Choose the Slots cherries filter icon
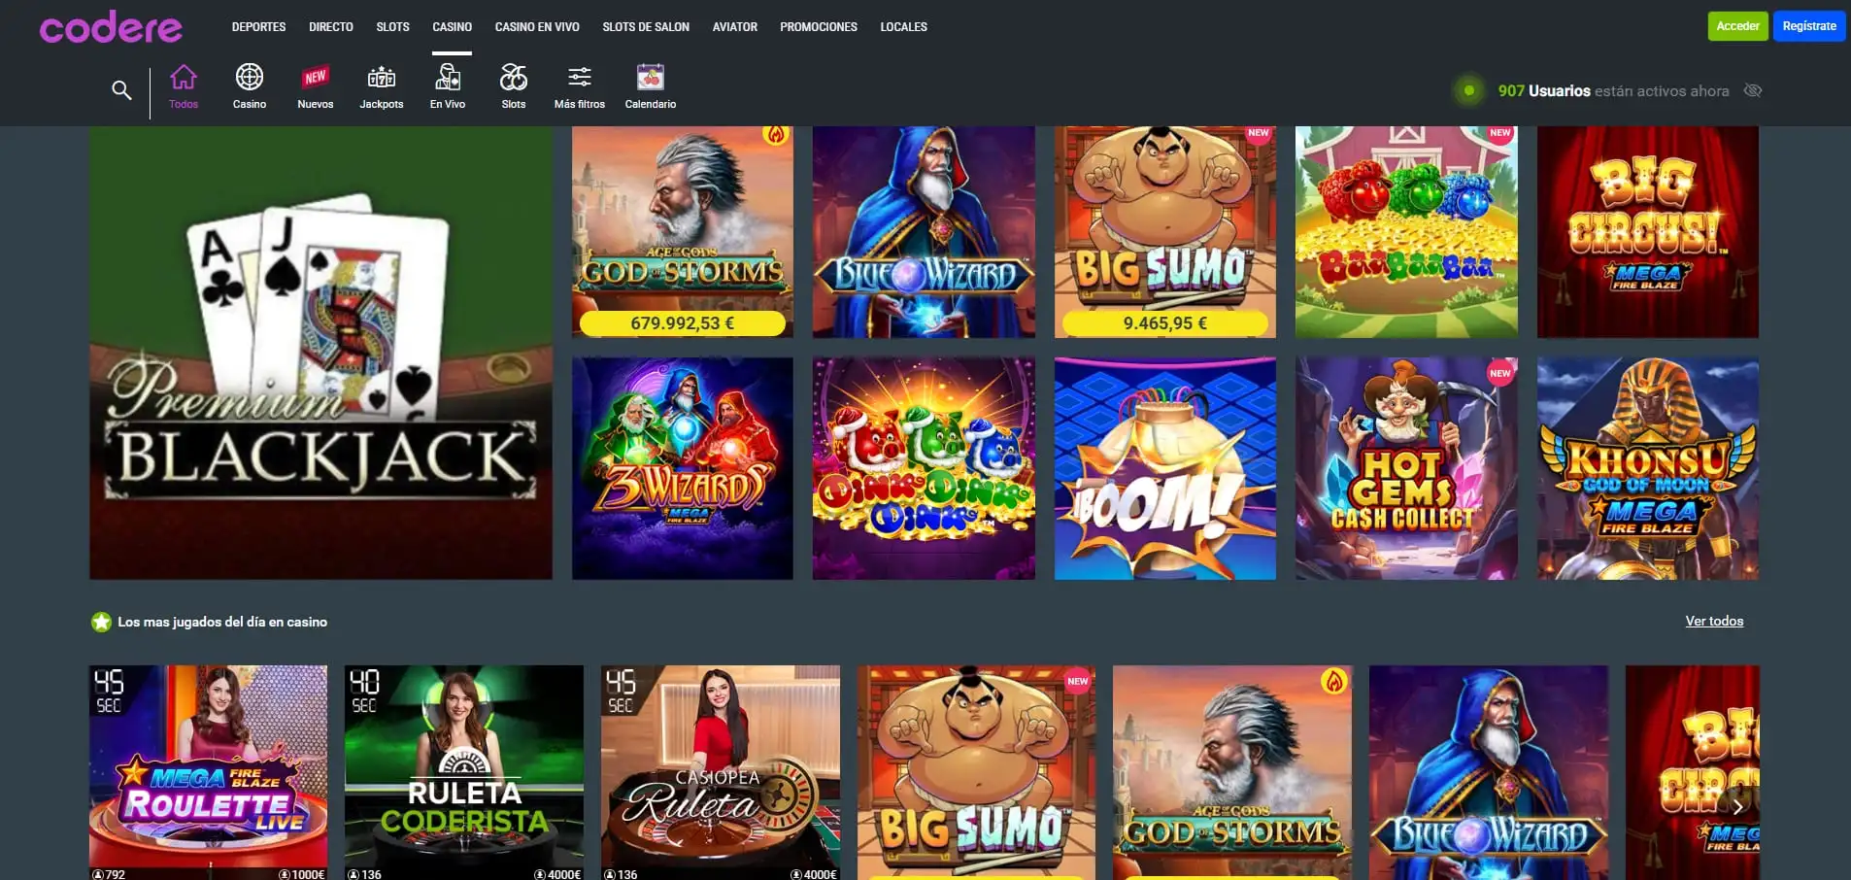1851x880 pixels. (x=514, y=77)
